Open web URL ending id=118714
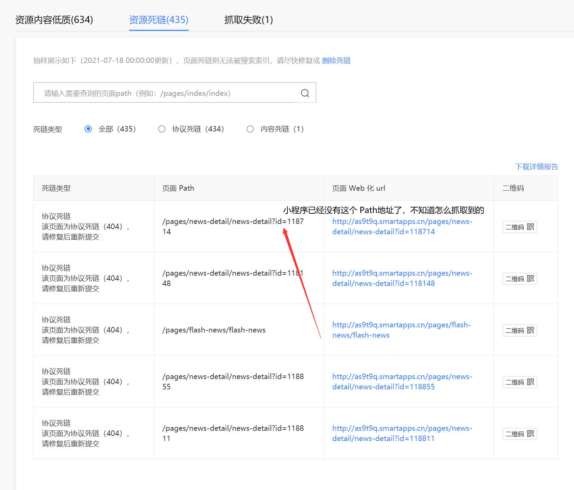Screen dimensions: 574x490 402,226
